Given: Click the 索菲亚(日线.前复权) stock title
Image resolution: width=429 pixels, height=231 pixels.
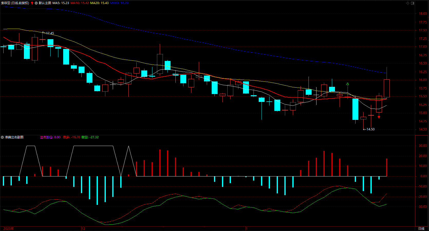Looking at the screenshot, I should coord(15,3).
